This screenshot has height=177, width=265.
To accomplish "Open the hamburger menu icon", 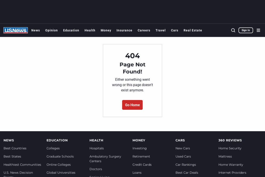I will tap(258, 30).
